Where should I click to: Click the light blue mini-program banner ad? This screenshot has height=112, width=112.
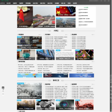click(30, 76)
